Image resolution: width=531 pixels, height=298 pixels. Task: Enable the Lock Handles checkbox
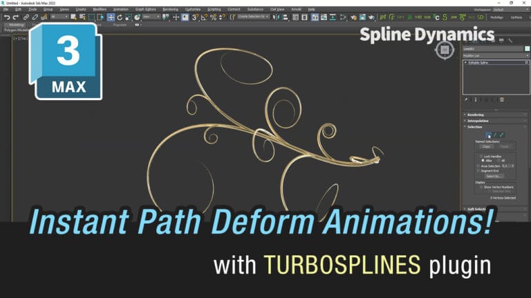click(x=481, y=157)
